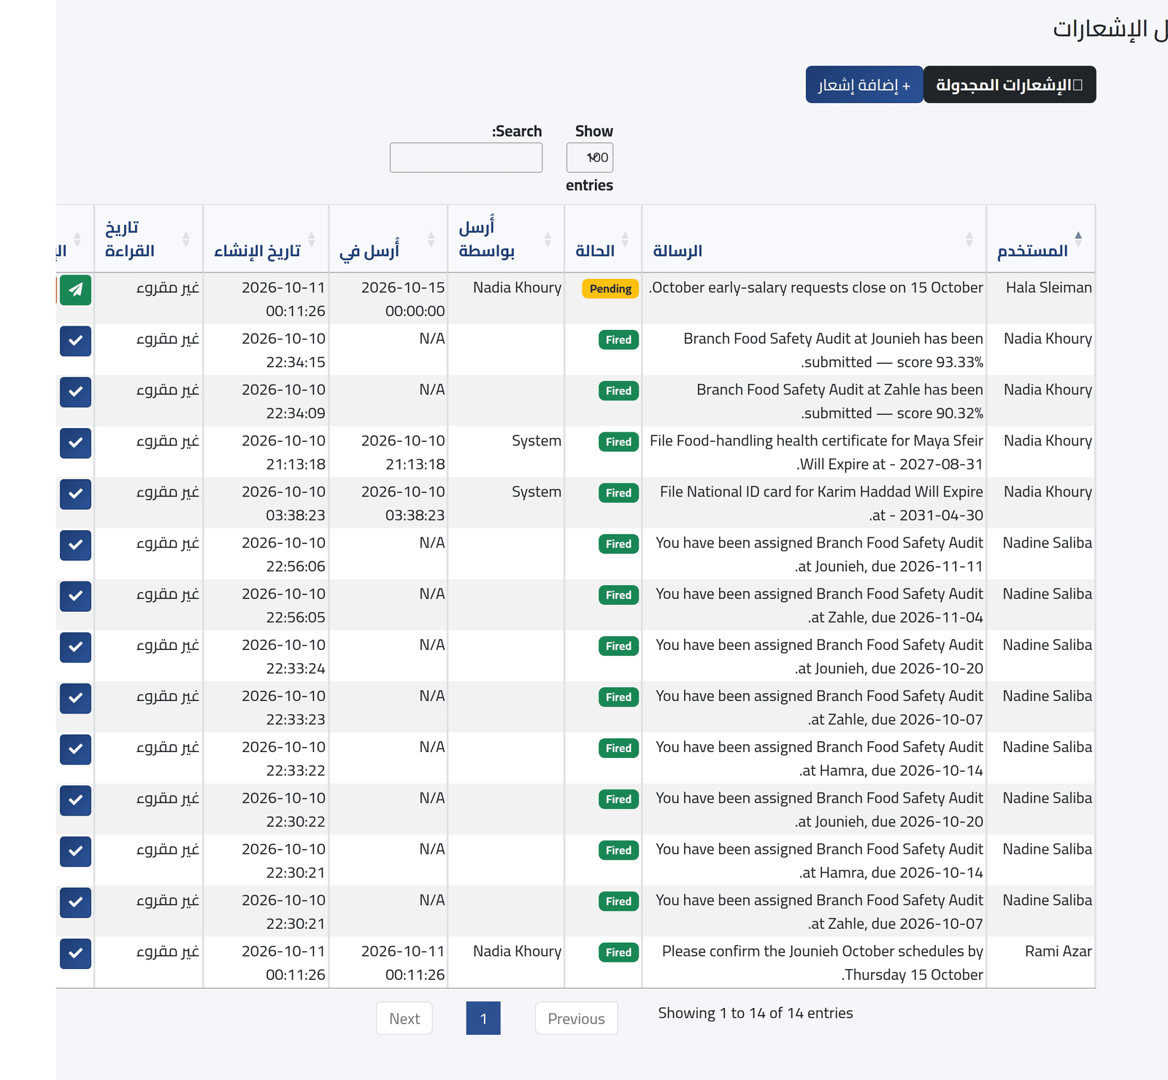The image size is (1168, 1080).
Task: Click the إضافة إشعار add notification button
Action: (x=864, y=85)
